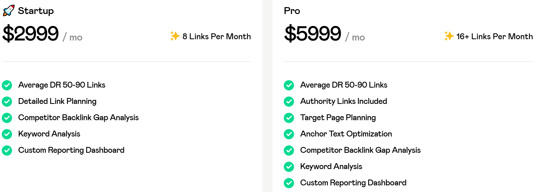Click the checkmark beside Startup Keyword Analysis
This screenshot has height=192, width=540.
pos(7,134)
